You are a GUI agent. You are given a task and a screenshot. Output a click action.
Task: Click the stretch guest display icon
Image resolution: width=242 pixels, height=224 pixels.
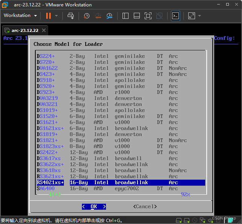click(192, 16)
